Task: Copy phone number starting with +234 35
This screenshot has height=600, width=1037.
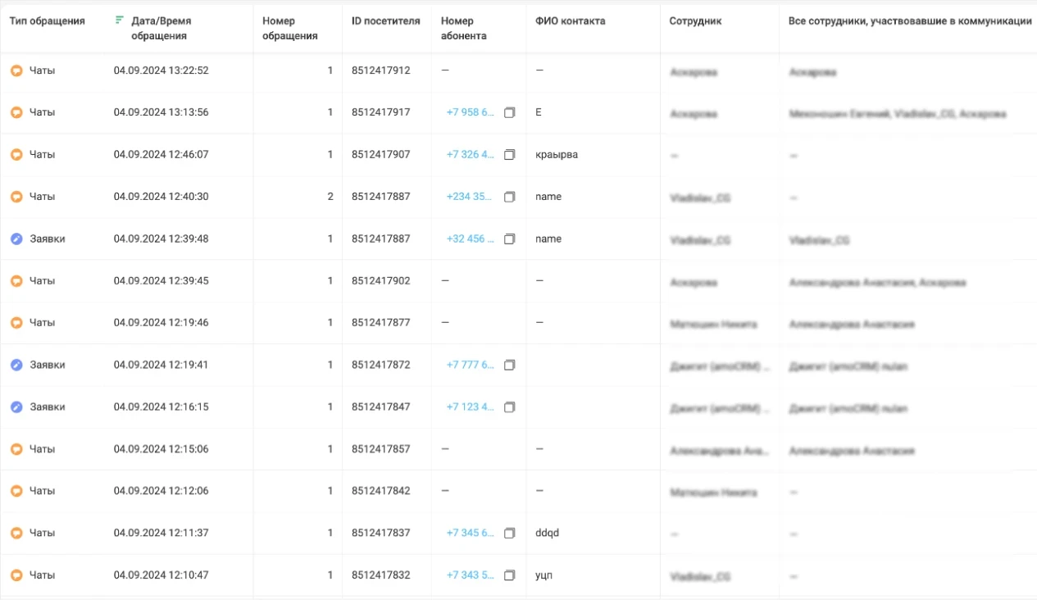Action: click(x=509, y=197)
